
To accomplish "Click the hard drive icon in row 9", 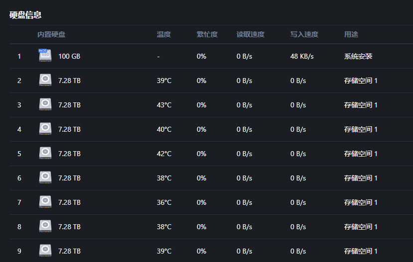I will pos(45,251).
